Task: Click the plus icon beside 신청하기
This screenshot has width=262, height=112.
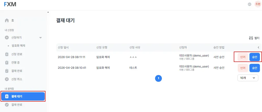Action: [7, 38]
